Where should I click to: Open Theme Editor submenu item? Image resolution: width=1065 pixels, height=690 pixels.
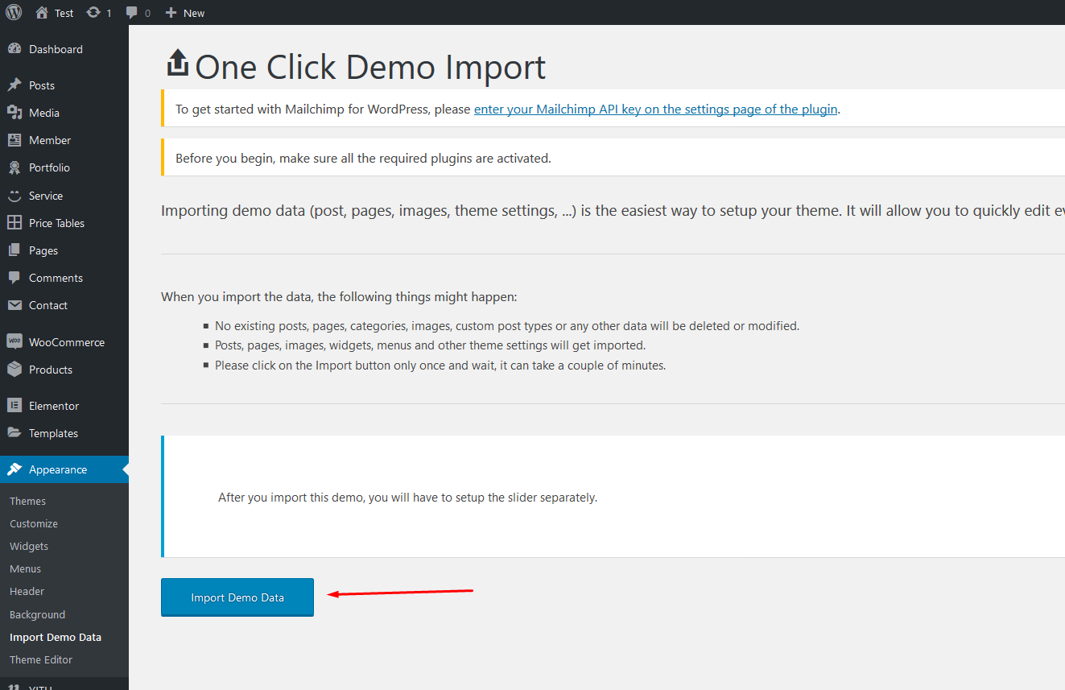pyautogui.click(x=41, y=659)
